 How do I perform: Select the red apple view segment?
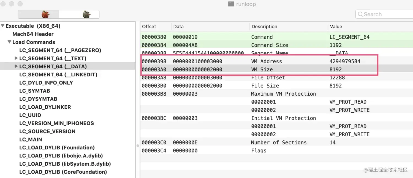pyautogui.click(x=38, y=14)
